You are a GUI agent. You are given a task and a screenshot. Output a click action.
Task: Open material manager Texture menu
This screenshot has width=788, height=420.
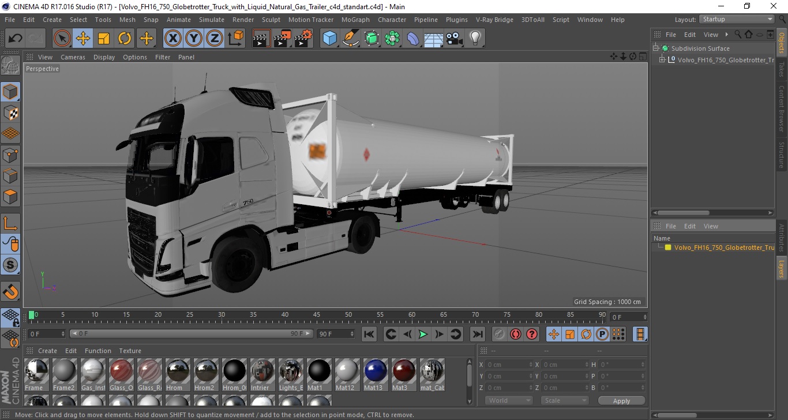point(130,351)
